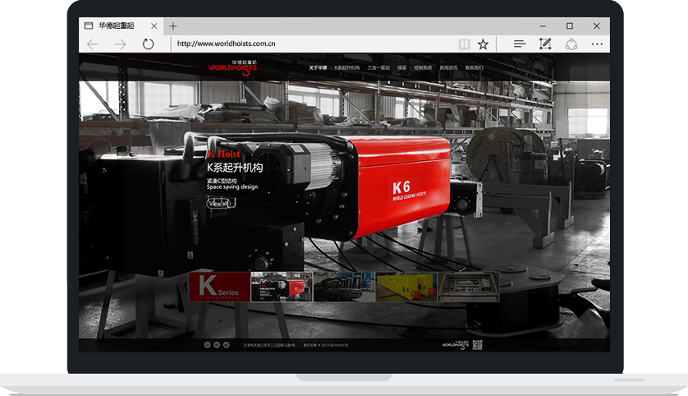Click the address bar URL field

pos(312,44)
